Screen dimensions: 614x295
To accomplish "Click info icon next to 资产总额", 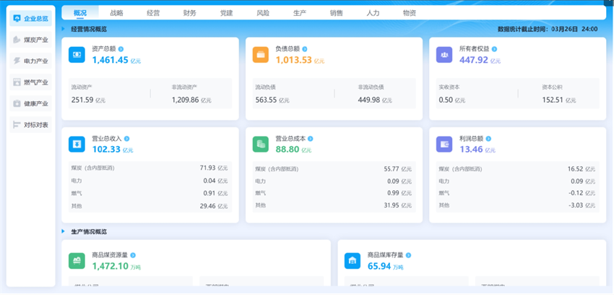I will pos(121,49).
